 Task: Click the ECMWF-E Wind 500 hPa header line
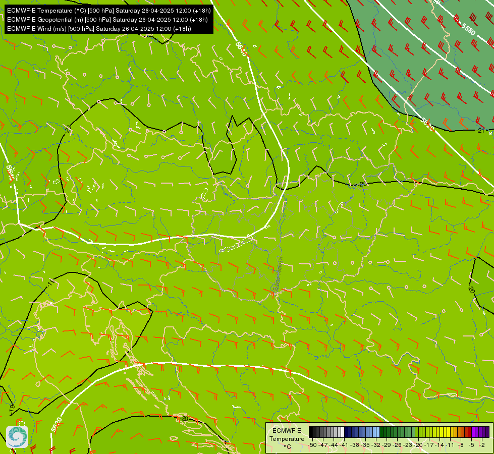(x=99, y=29)
